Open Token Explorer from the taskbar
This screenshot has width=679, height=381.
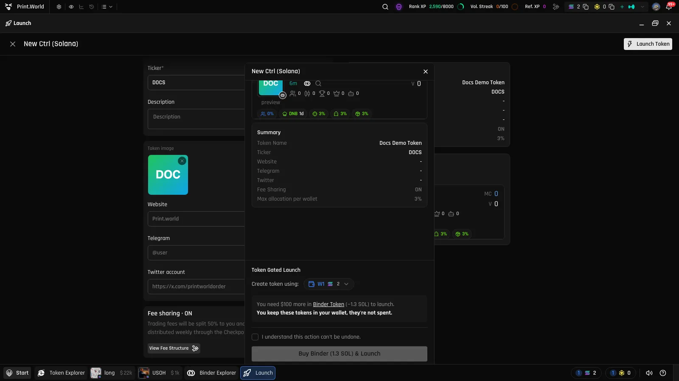point(62,373)
